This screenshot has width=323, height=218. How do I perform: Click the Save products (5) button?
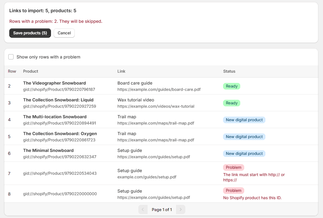[30, 33]
